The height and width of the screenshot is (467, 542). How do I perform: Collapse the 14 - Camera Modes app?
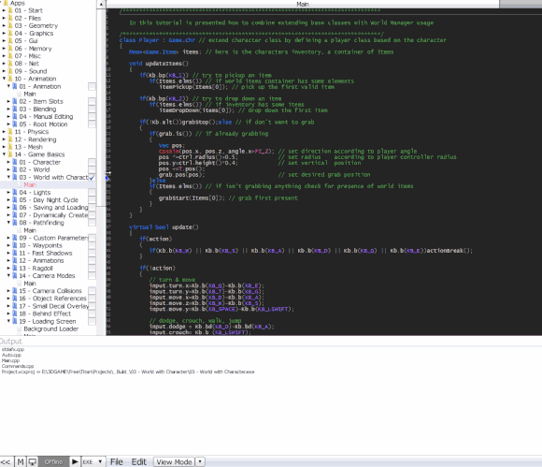[x=8, y=275]
